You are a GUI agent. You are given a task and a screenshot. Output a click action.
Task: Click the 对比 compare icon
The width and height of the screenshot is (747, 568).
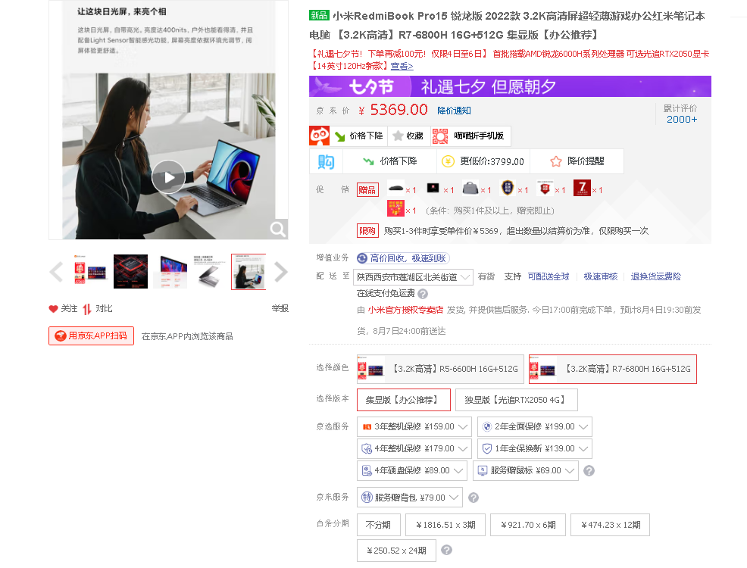click(x=86, y=309)
